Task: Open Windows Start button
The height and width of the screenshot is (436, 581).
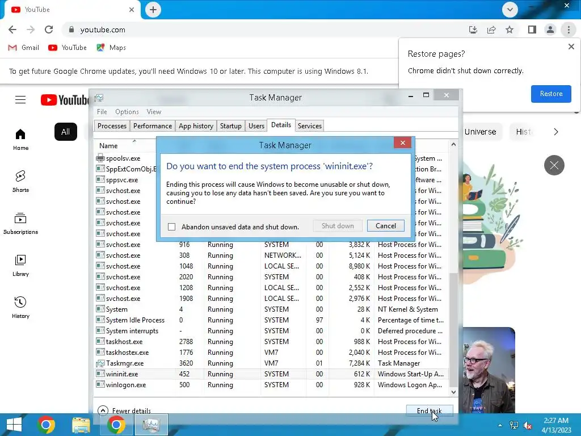Action: pos(14,425)
